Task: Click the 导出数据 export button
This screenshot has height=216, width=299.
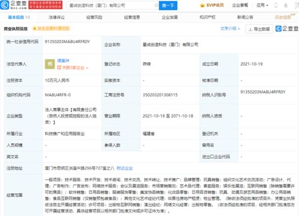Action: (x=259, y=29)
